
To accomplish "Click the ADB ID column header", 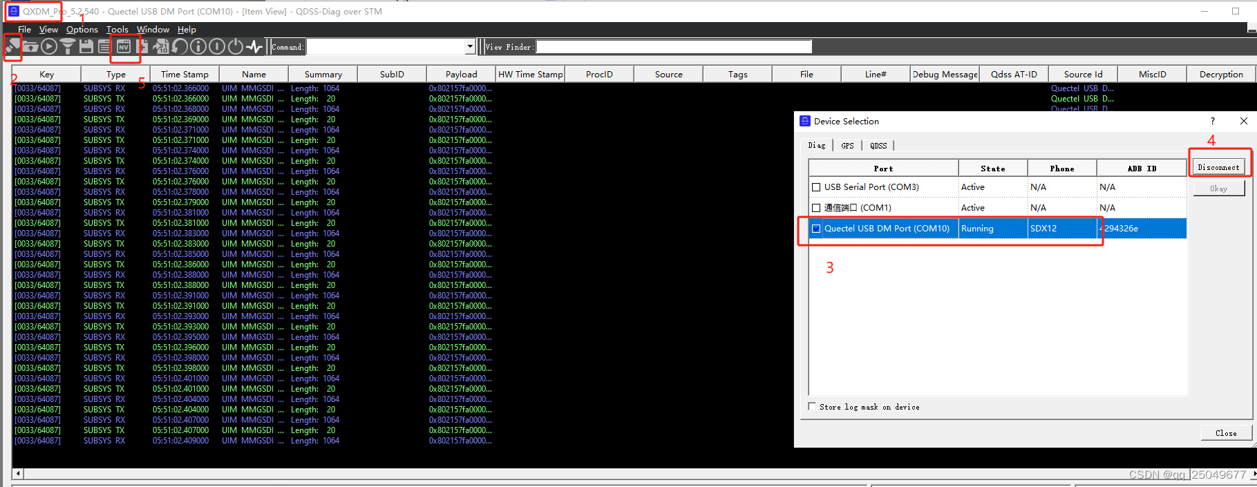I will [x=1142, y=169].
